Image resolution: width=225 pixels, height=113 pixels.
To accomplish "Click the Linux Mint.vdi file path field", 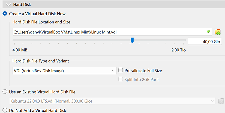I will click(109, 32).
